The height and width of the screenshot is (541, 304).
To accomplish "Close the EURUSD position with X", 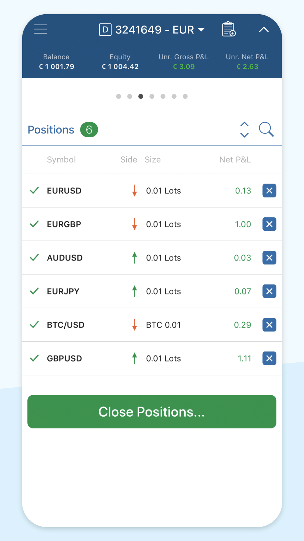I will (x=269, y=191).
